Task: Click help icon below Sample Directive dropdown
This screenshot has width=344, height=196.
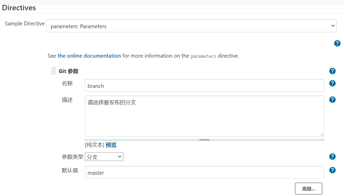Action: [x=337, y=43]
